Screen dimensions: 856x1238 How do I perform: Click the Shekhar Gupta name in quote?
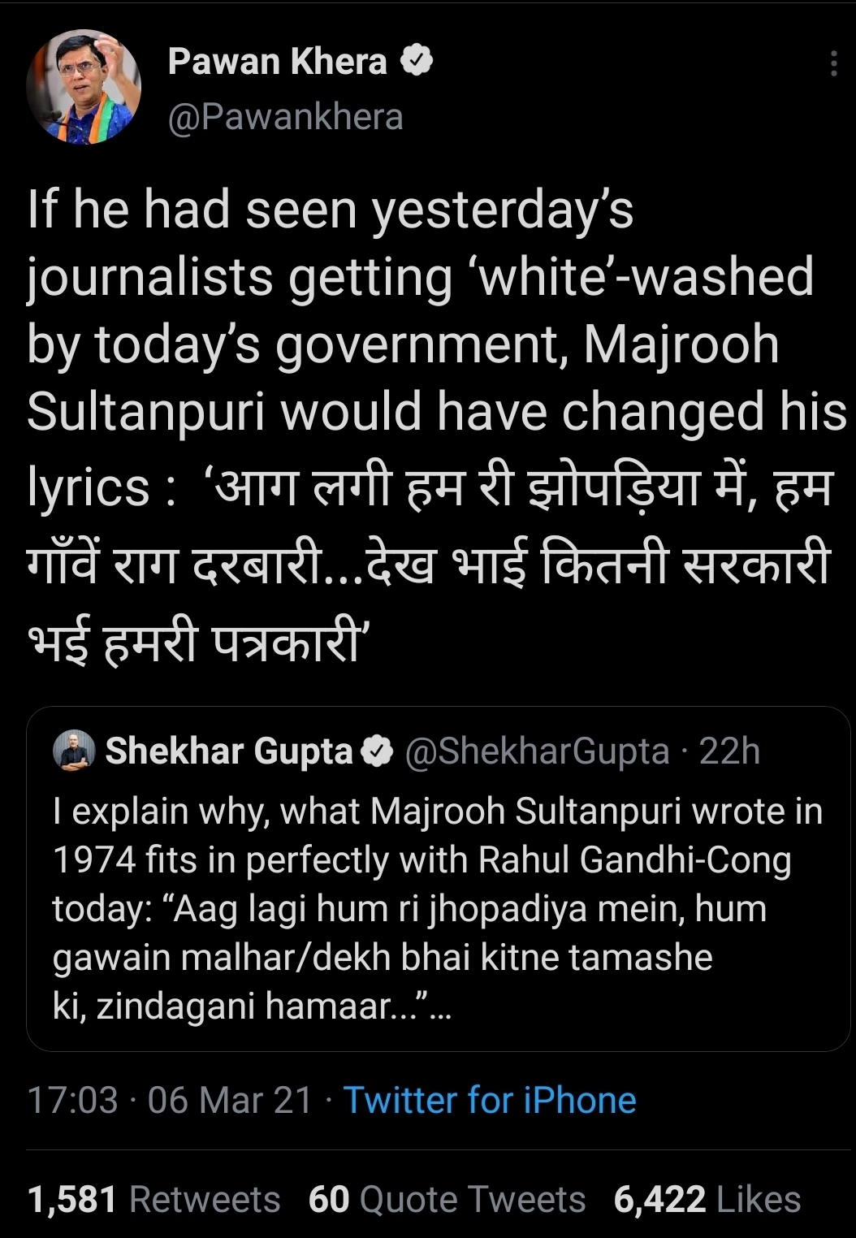pos(229,751)
